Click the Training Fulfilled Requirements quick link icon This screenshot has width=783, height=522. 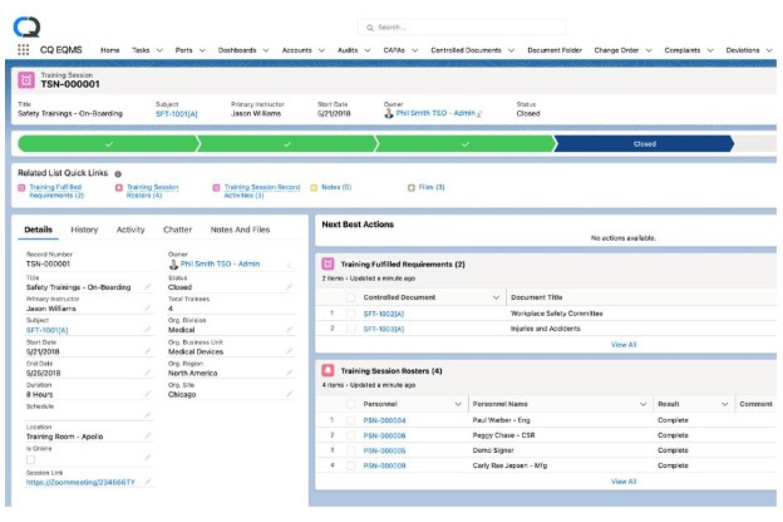coord(22,188)
